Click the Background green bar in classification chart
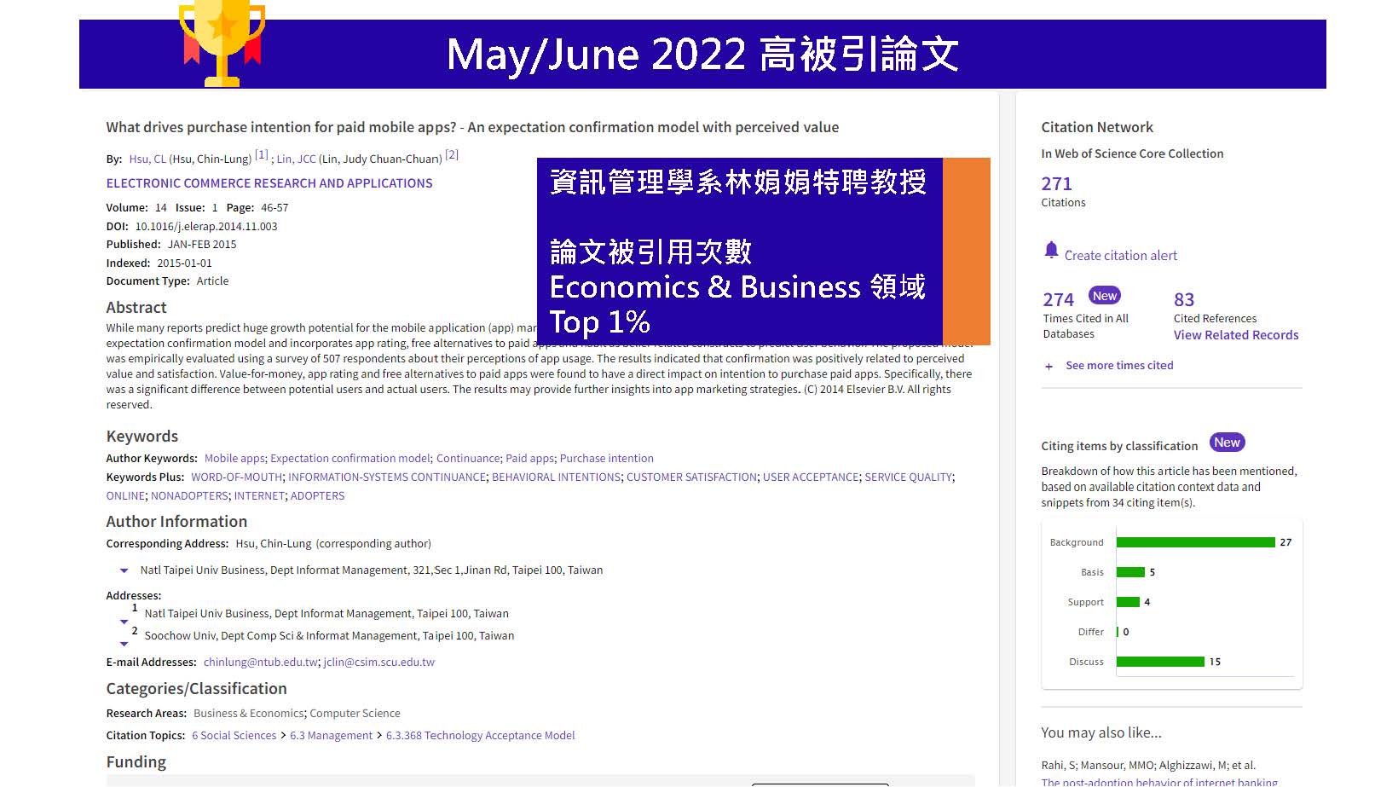 coord(1195,542)
